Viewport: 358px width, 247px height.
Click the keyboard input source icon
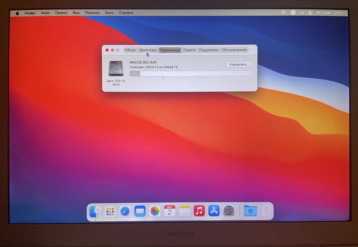pos(293,12)
